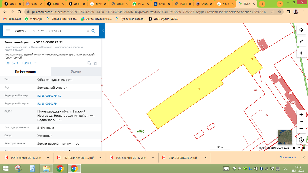
Task: Share this page from address bar
Action: (x=272, y=12)
